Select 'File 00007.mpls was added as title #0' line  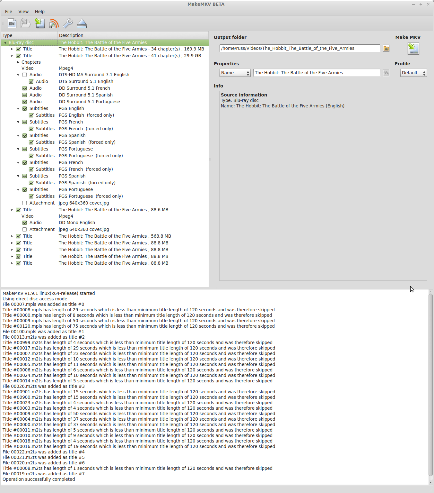43,305
